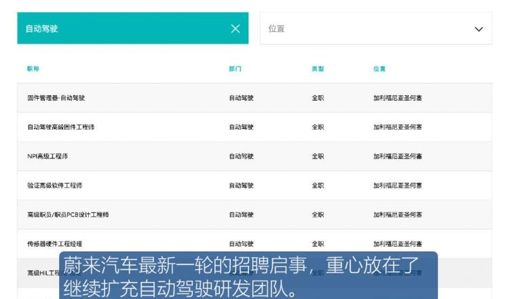The width and height of the screenshot is (505, 299).
Task: Open the 位置 location dropdown
Action: [376, 29]
